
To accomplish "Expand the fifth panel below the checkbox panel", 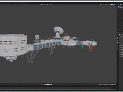I will 120,54.
